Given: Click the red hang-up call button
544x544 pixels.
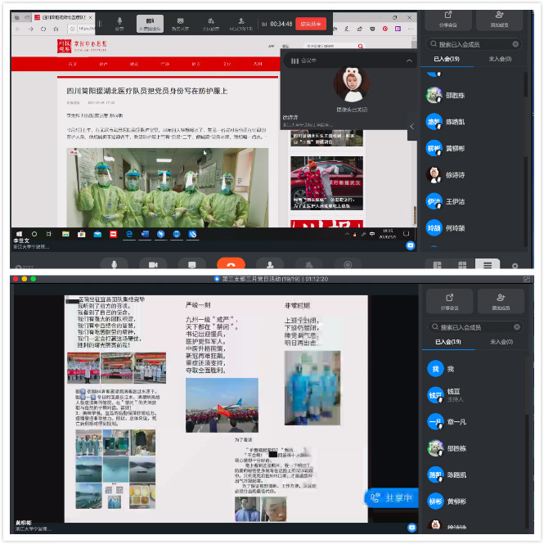Looking at the screenshot, I should tap(231, 264).
